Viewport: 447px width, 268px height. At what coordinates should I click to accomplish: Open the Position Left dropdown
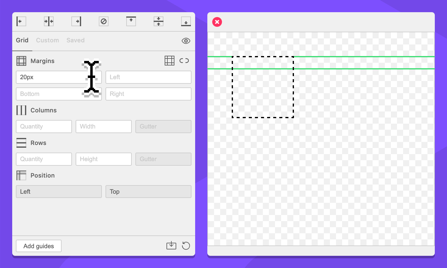coord(59,192)
